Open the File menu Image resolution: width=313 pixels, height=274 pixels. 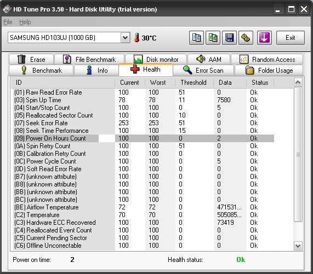pyautogui.click(x=8, y=22)
